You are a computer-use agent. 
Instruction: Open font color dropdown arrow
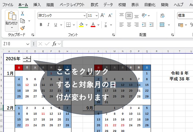[98, 25]
